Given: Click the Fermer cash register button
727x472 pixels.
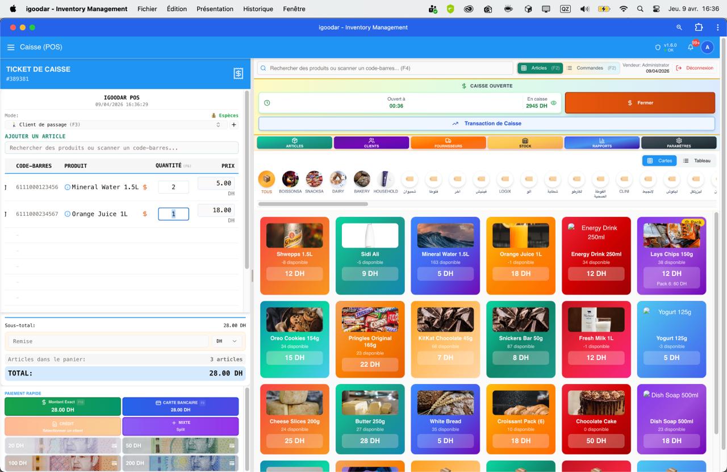Looking at the screenshot, I should click(640, 103).
